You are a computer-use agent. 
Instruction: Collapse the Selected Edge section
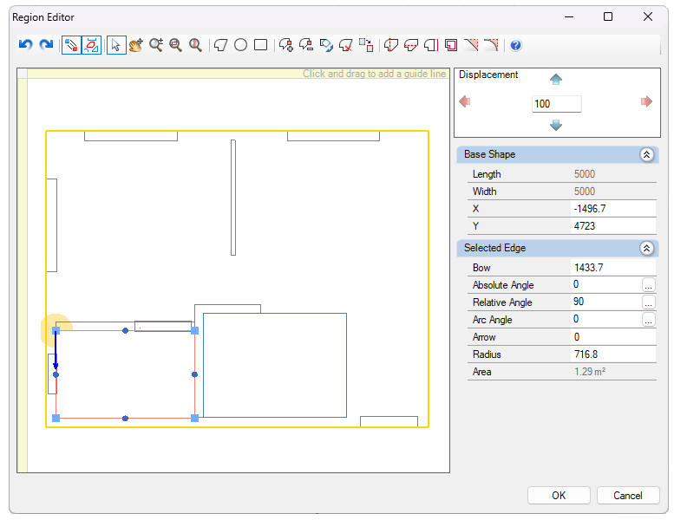647,248
